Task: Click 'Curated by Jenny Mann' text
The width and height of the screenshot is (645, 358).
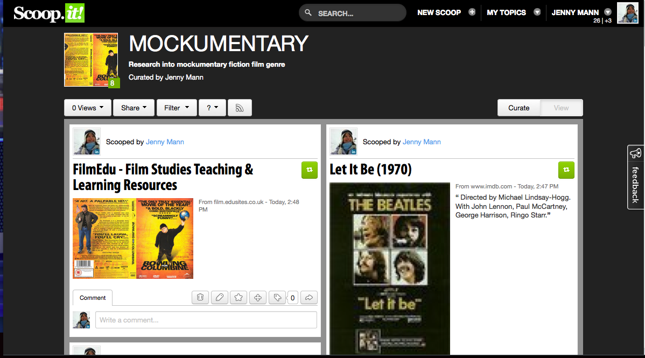Action: [x=166, y=77]
